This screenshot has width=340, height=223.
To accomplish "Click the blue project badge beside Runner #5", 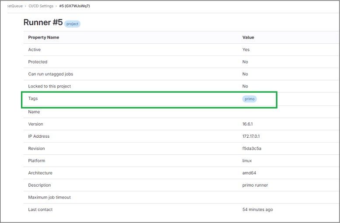I will pos(73,24).
